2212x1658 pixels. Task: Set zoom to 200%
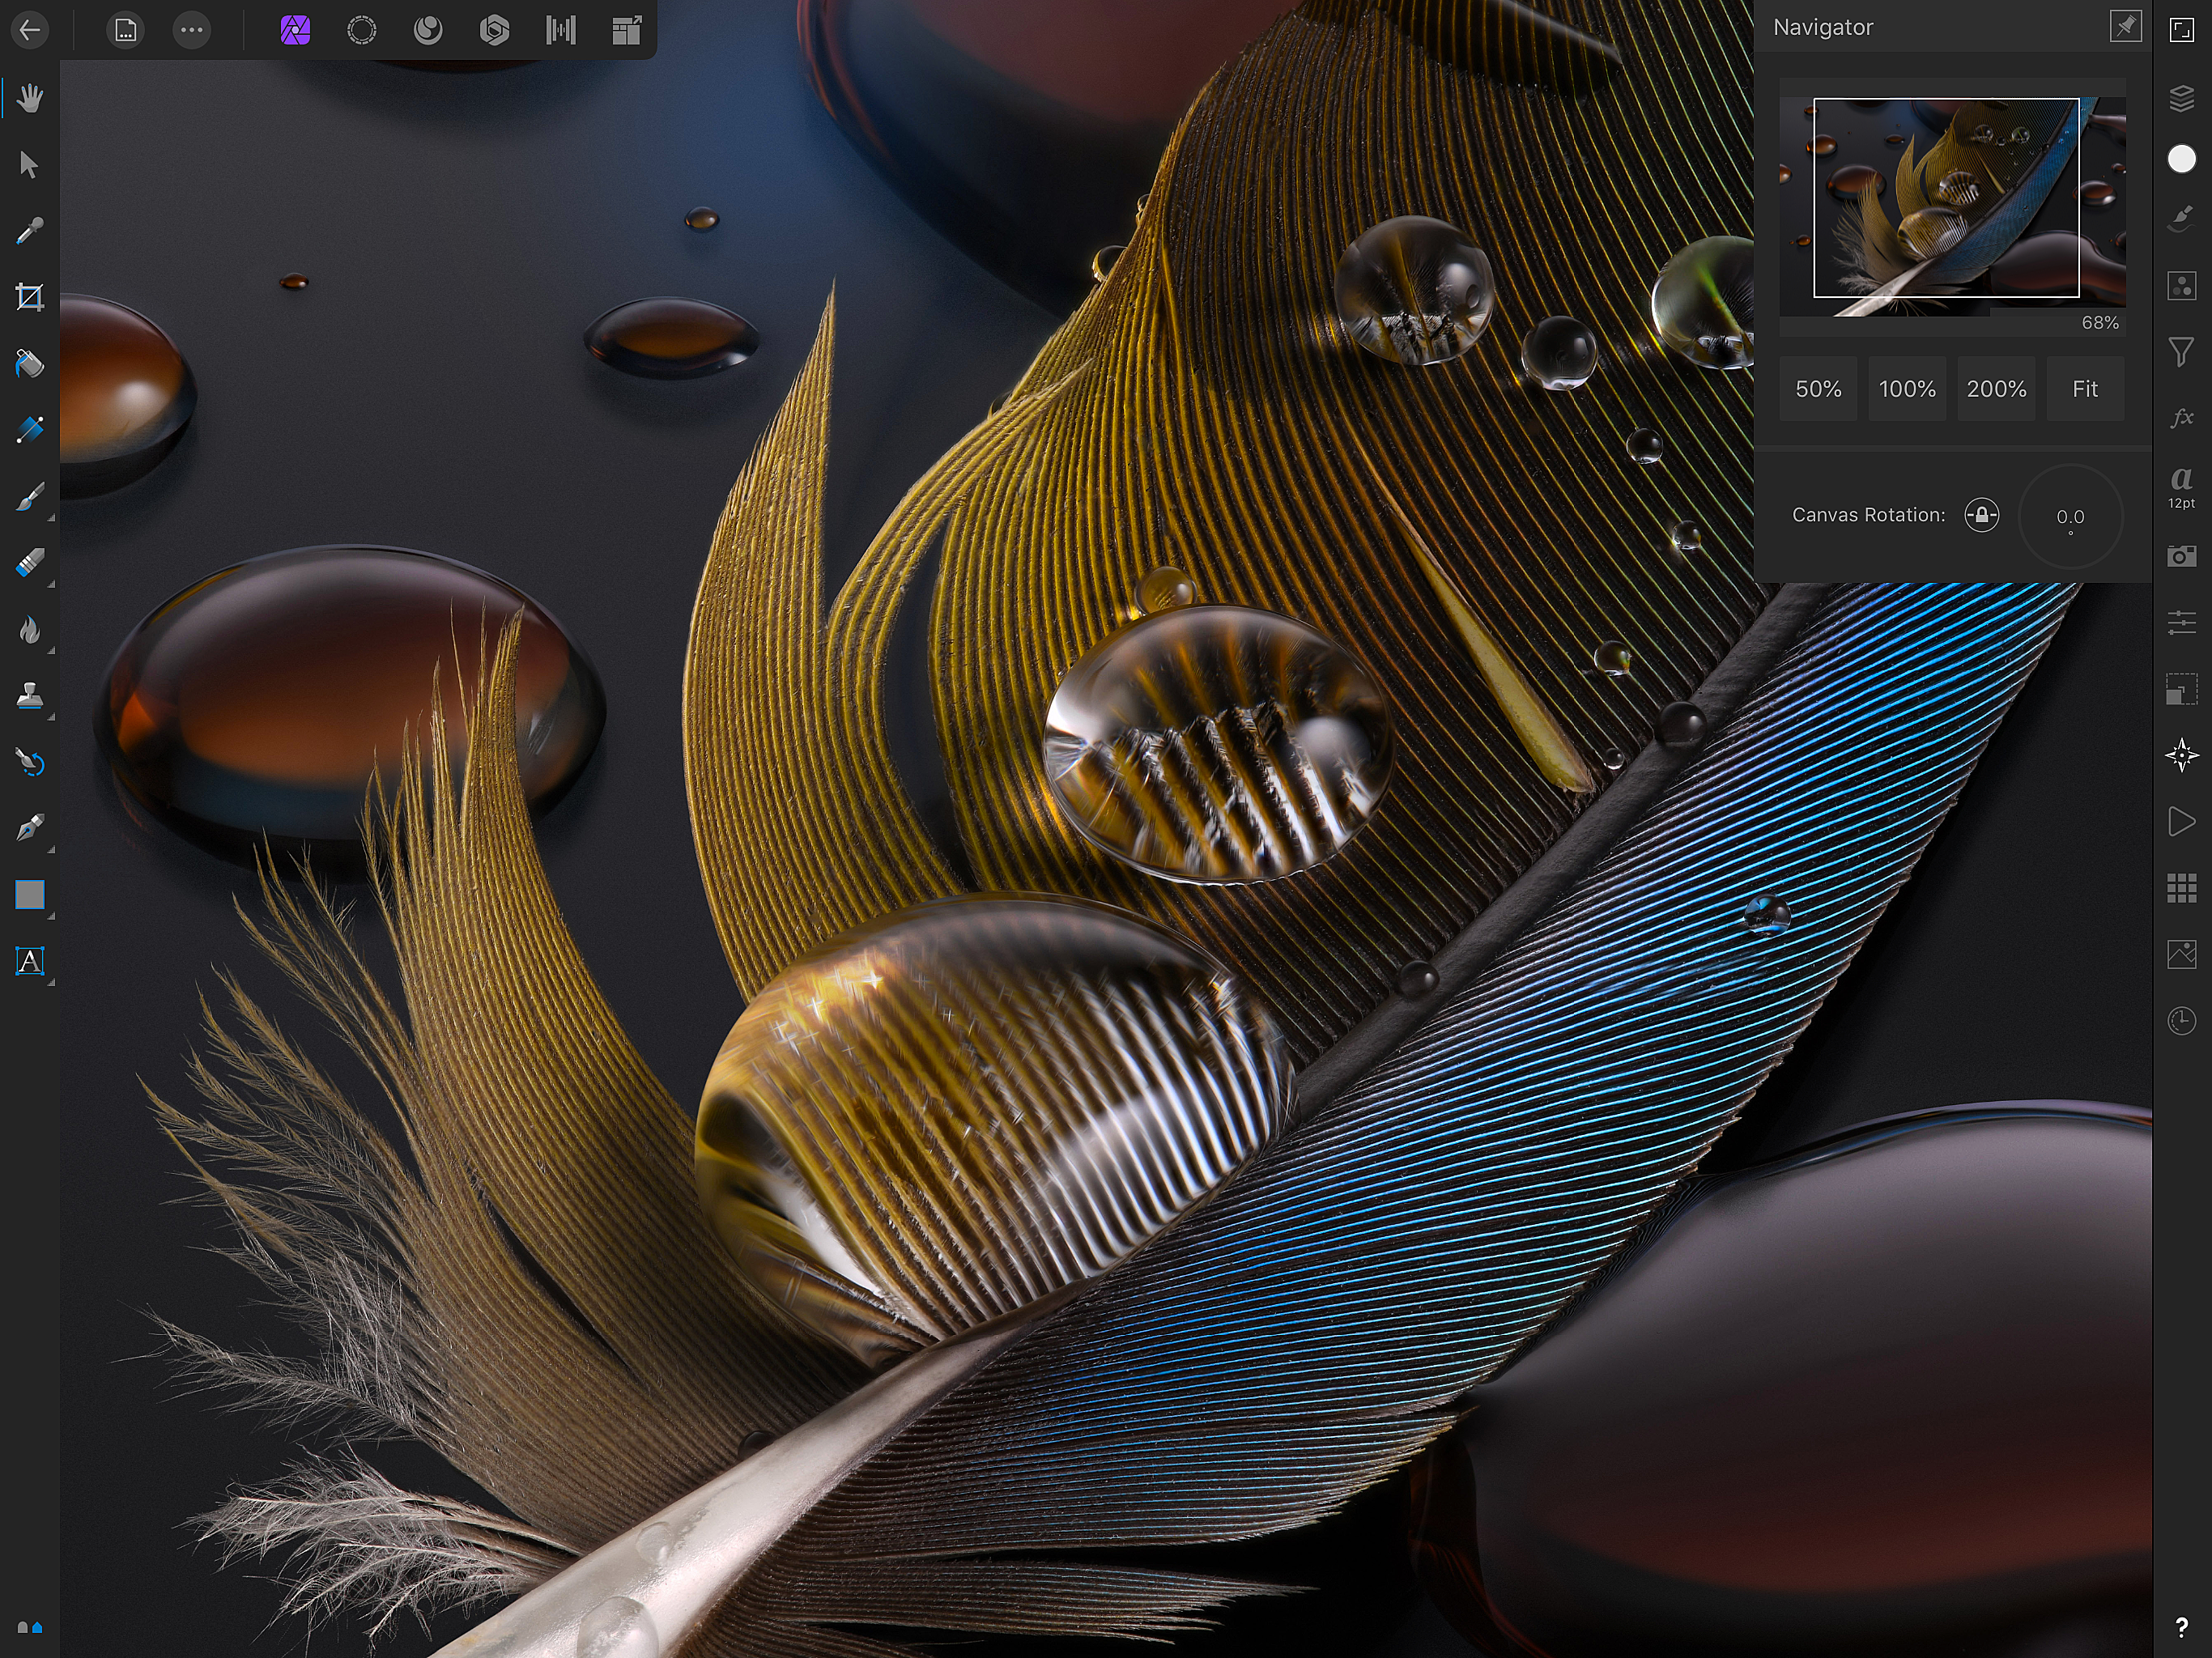point(1996,389)
